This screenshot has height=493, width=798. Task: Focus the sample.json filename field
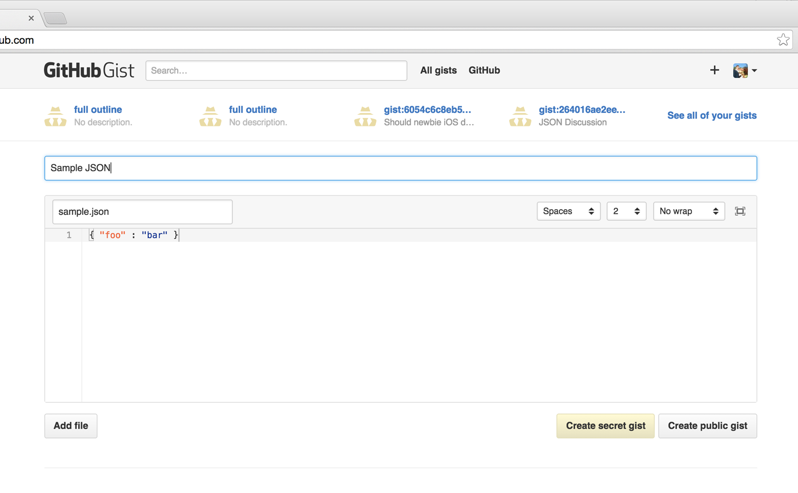(142, 212)
